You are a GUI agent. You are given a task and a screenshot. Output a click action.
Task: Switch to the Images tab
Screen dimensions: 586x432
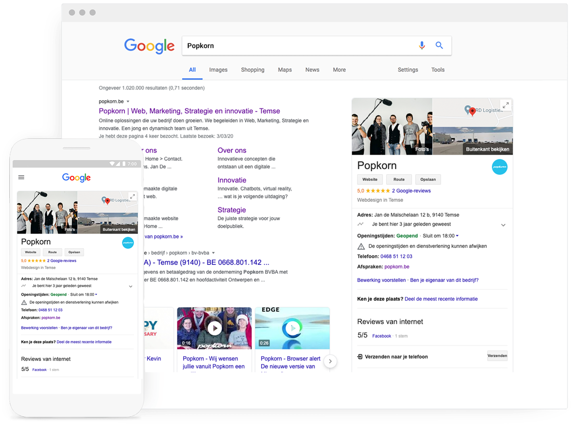[218, 70]
